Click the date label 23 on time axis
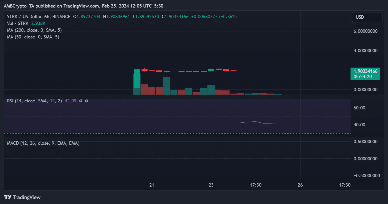The image size is (388, 204). click(x=211, y=185)
